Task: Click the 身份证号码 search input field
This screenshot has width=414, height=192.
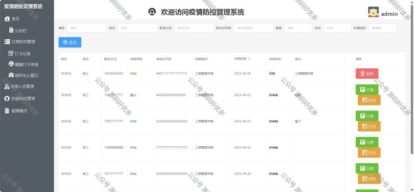Action: click(x=253, y=28)
